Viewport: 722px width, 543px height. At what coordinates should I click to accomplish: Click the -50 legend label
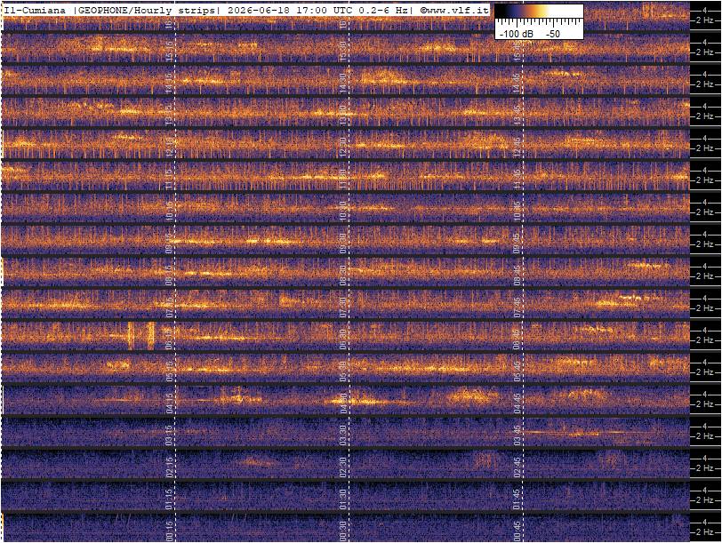pyautogui.click(x=552, y=34)
